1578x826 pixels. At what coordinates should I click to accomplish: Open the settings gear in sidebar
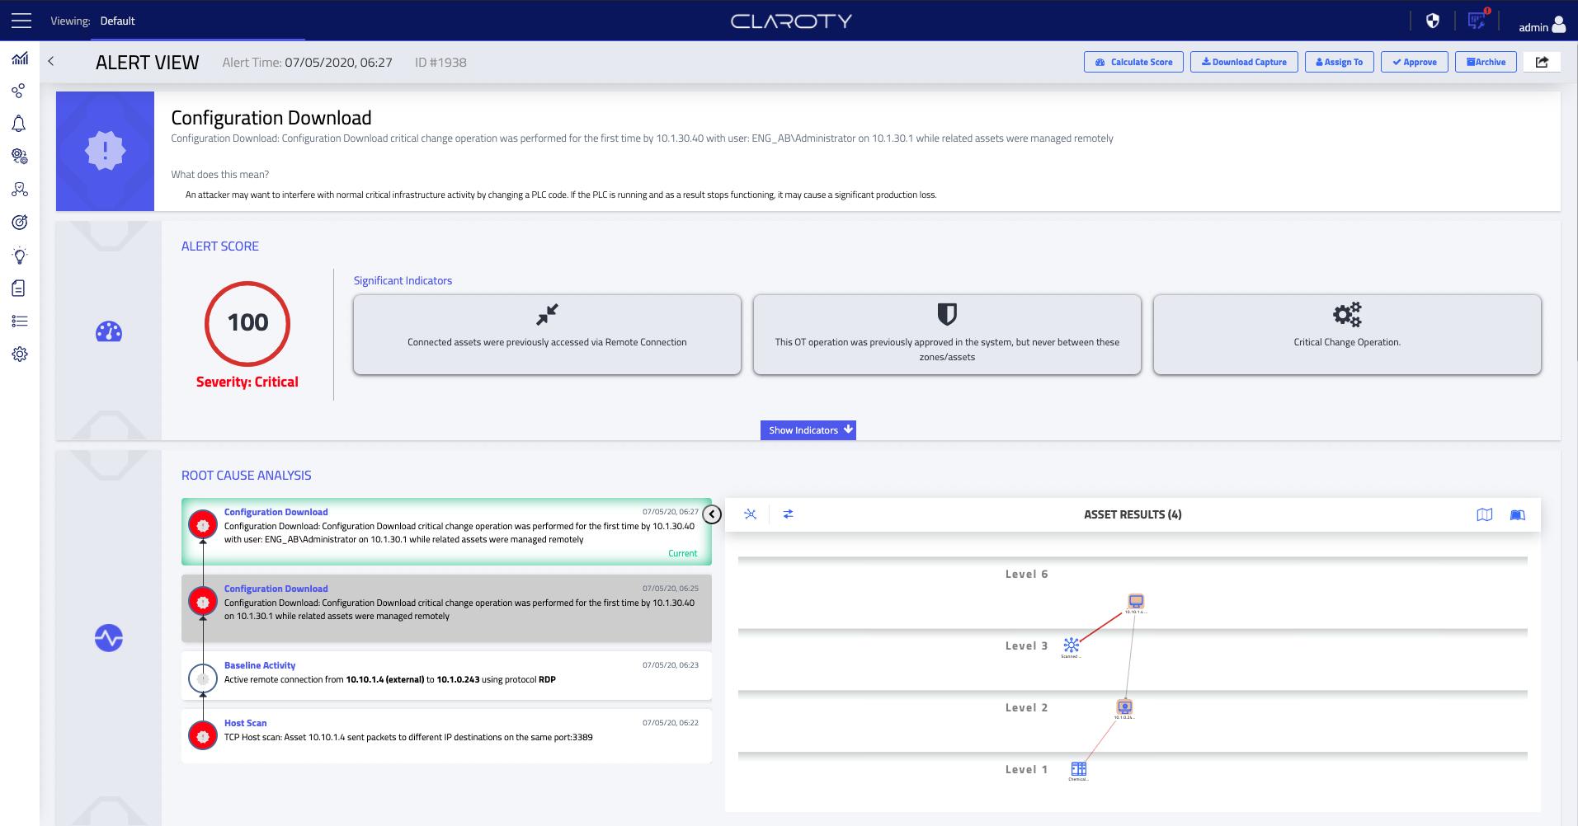point(20,354)
